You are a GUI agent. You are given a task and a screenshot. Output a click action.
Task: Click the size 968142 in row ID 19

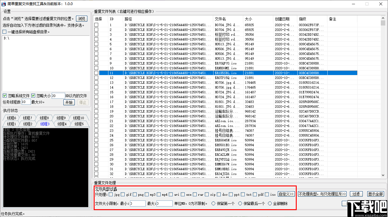click(250, 111)
